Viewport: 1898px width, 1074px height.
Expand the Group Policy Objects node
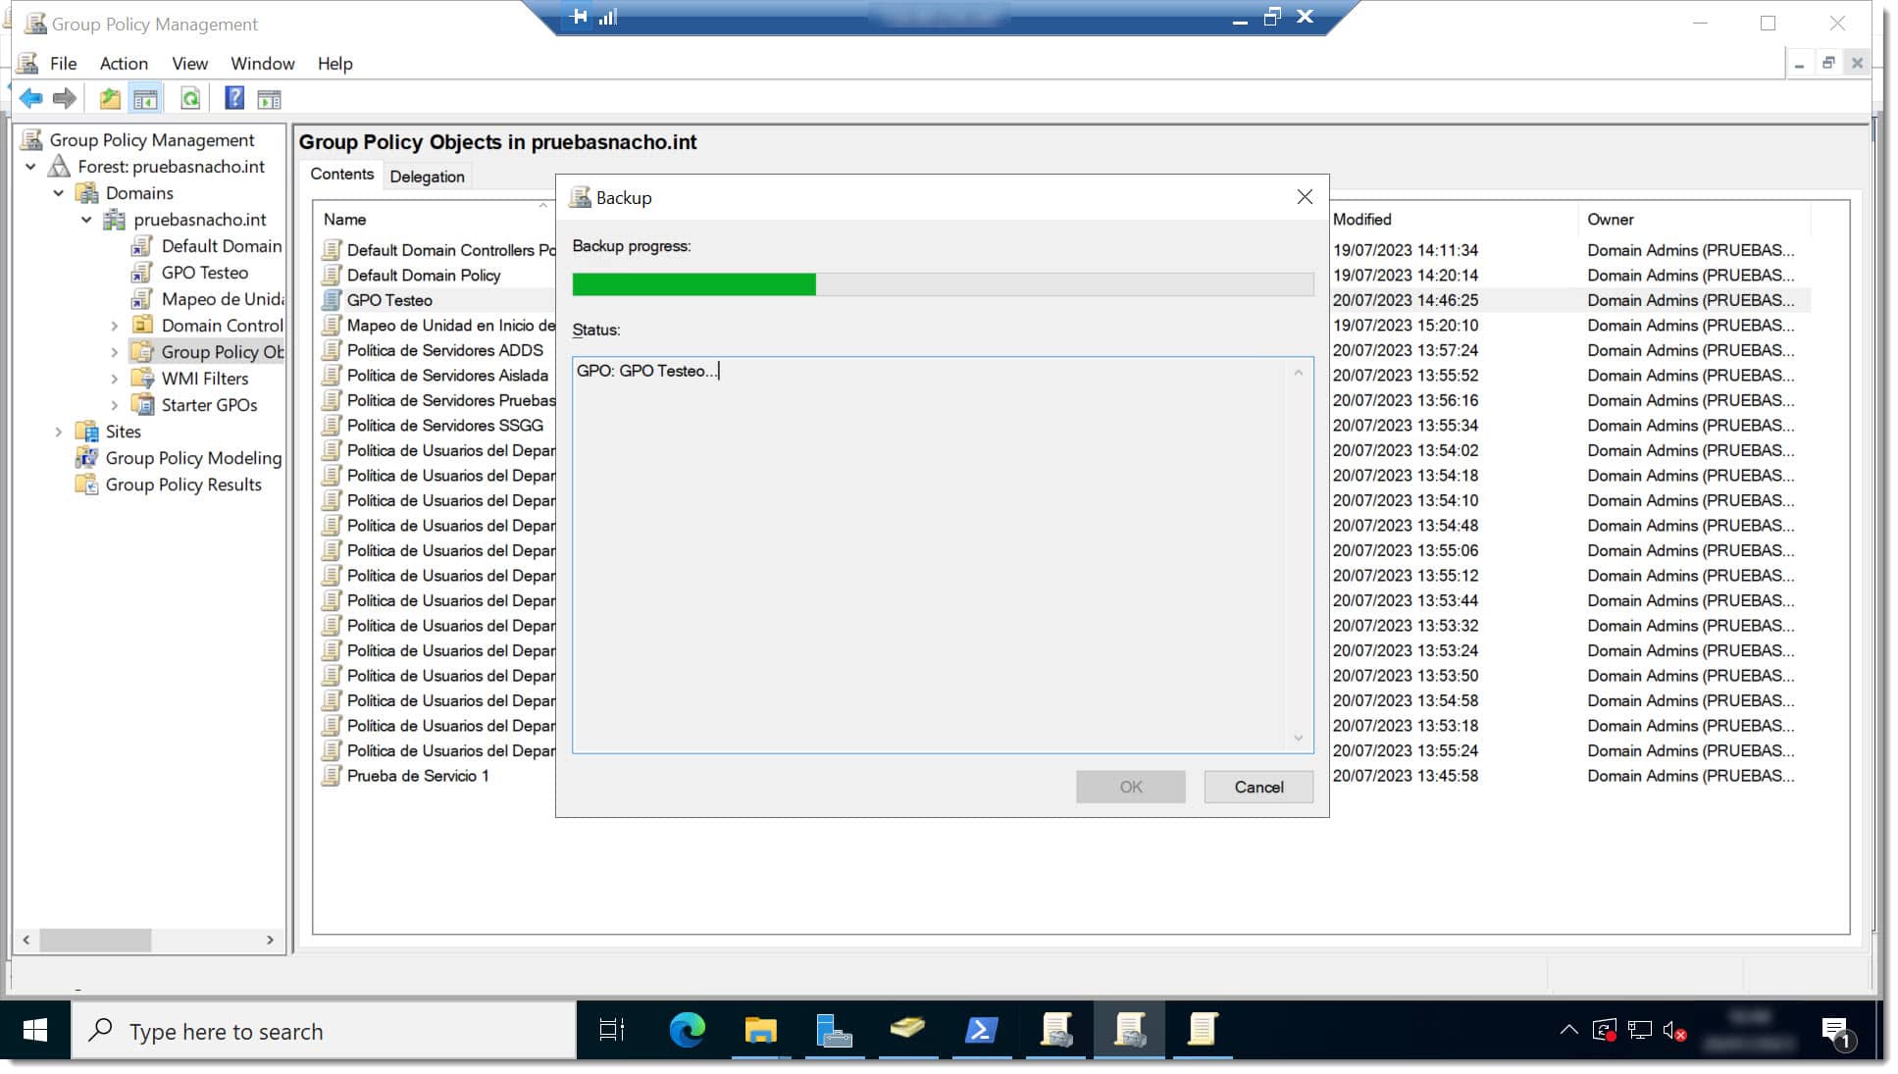[115, 352]
